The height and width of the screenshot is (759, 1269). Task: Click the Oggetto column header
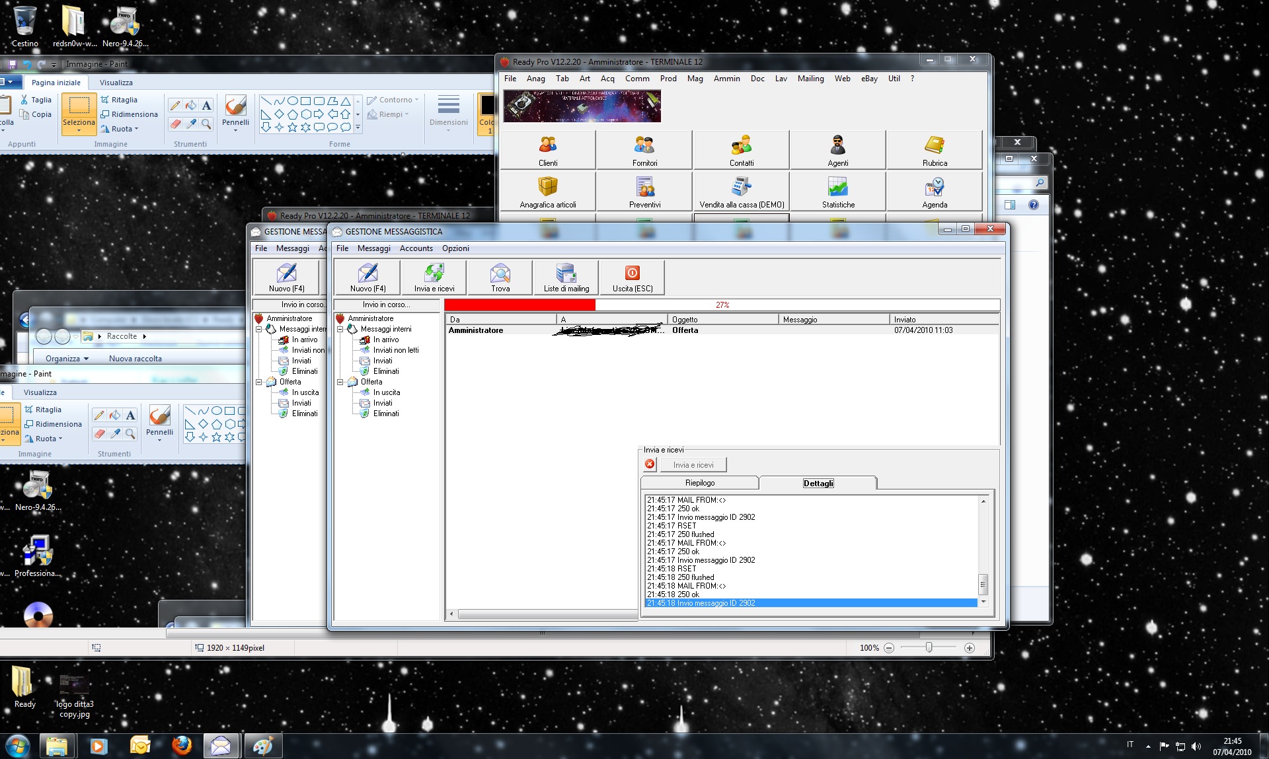point(723,320)
